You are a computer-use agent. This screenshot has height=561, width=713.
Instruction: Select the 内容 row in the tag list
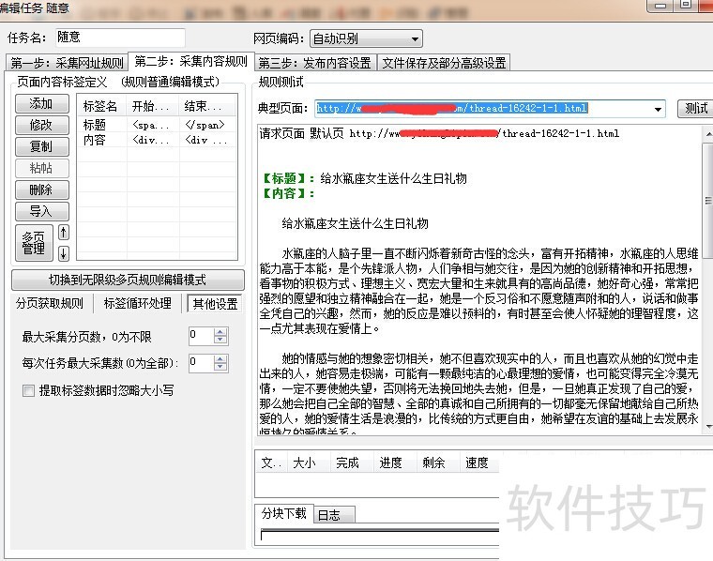[95, 140]
